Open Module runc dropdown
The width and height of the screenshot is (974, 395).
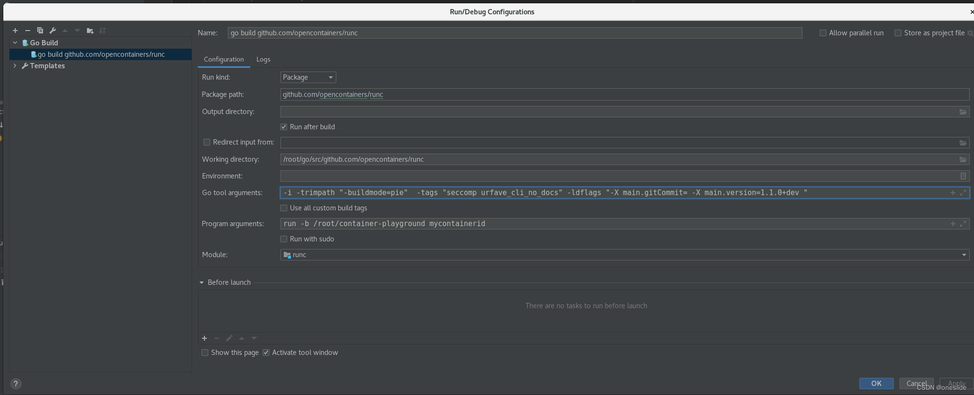(625, 255)
